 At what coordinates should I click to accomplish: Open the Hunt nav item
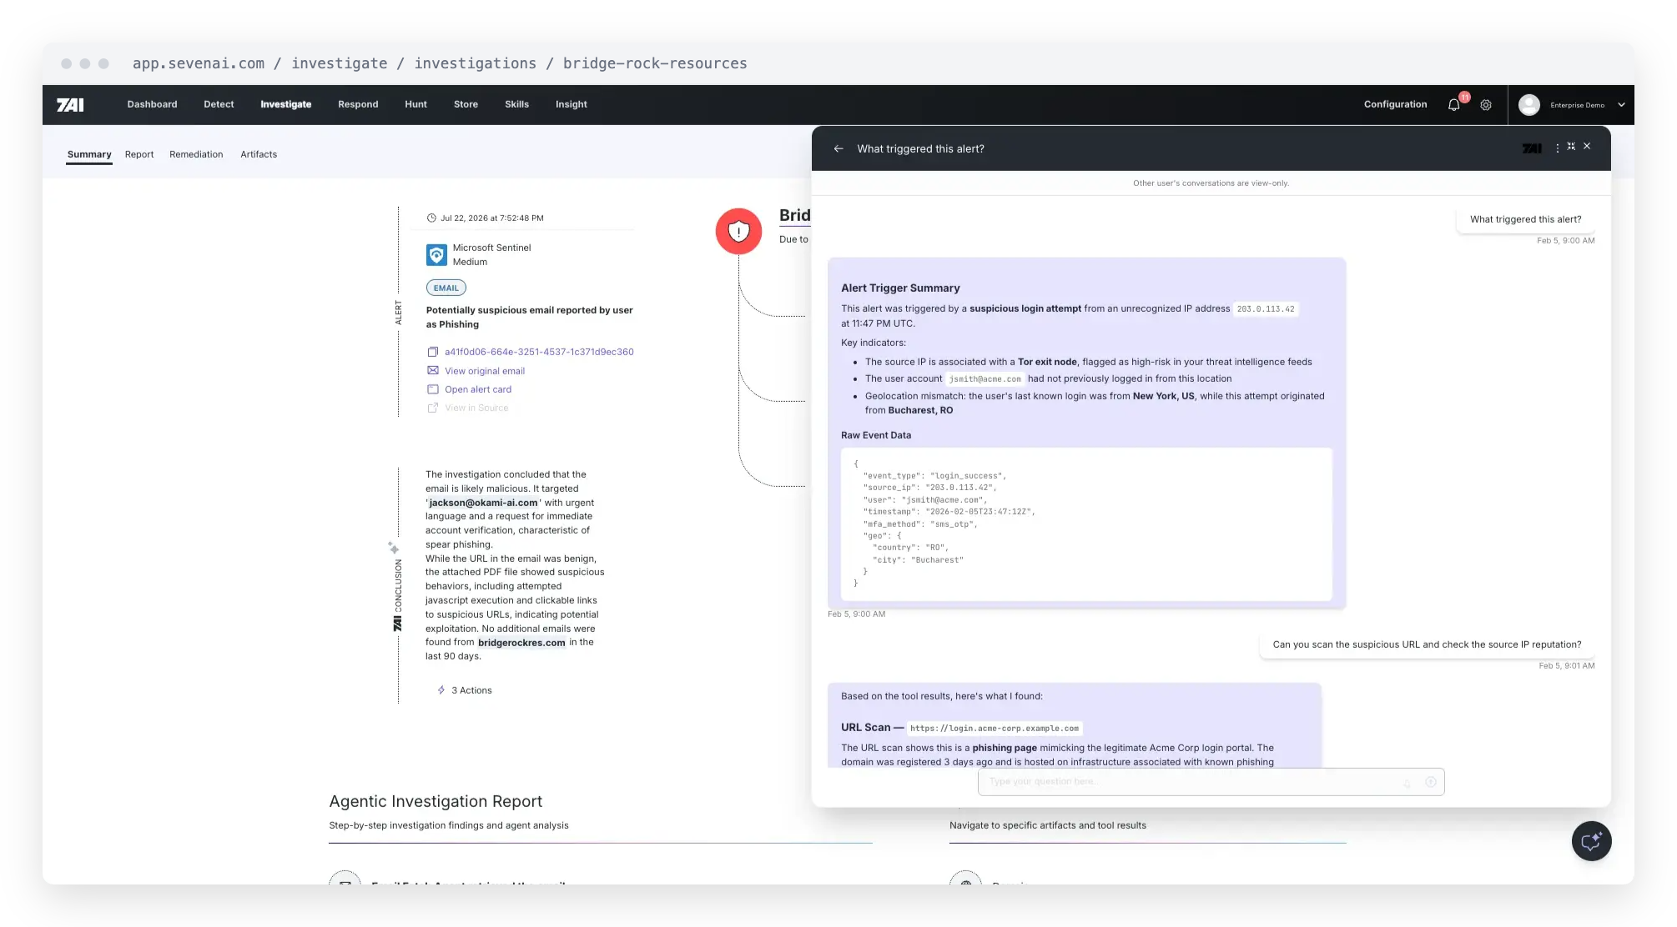(415, 105)
